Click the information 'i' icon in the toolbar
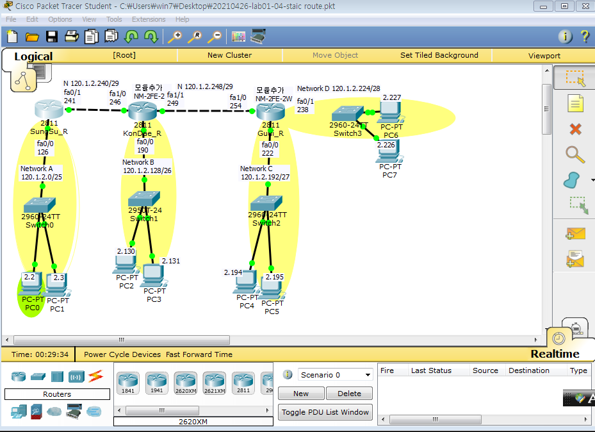 coord(565,37)
